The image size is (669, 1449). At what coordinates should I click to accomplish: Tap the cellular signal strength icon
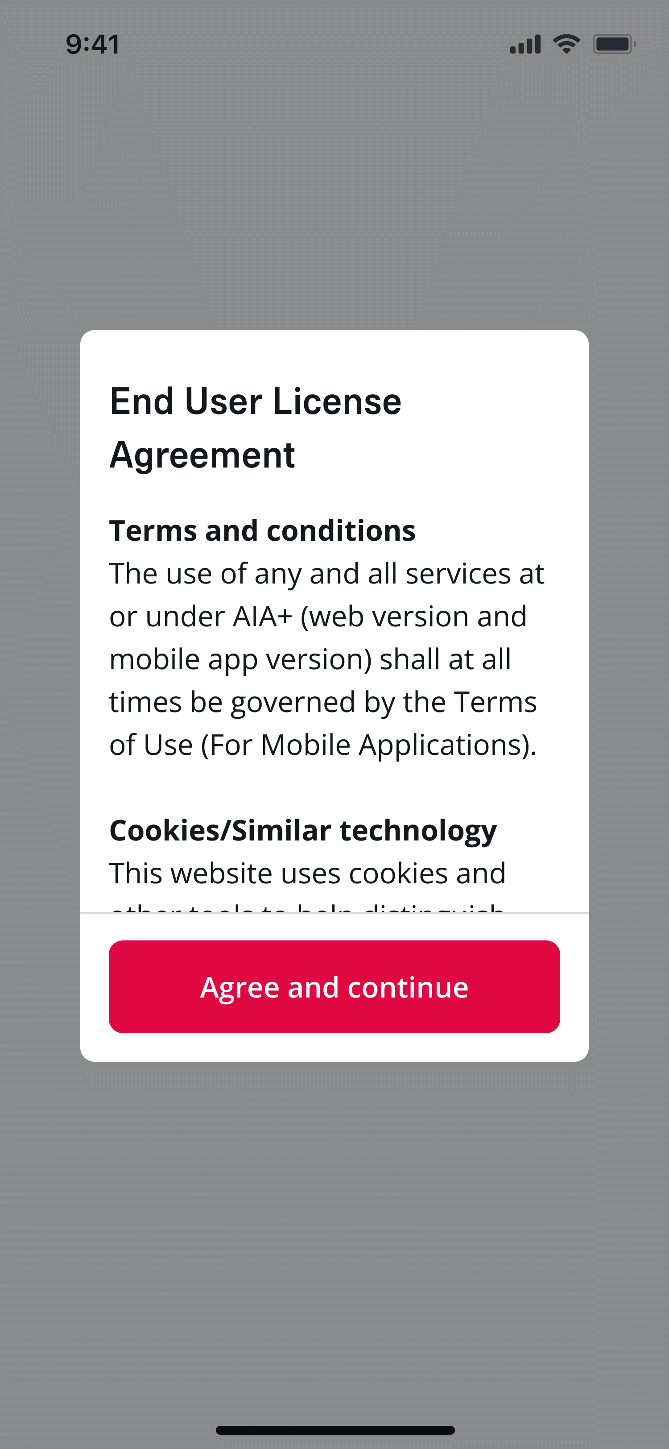(525, 45)
